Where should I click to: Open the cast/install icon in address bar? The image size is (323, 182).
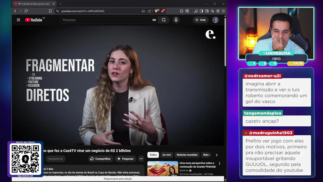(143, 11)
